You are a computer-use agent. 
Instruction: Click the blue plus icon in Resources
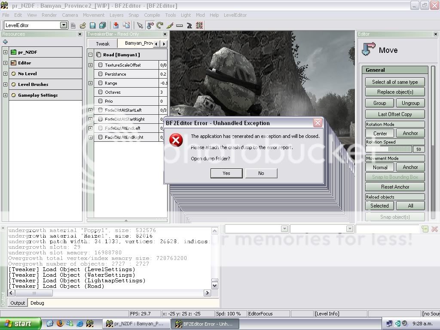point(5,42)
